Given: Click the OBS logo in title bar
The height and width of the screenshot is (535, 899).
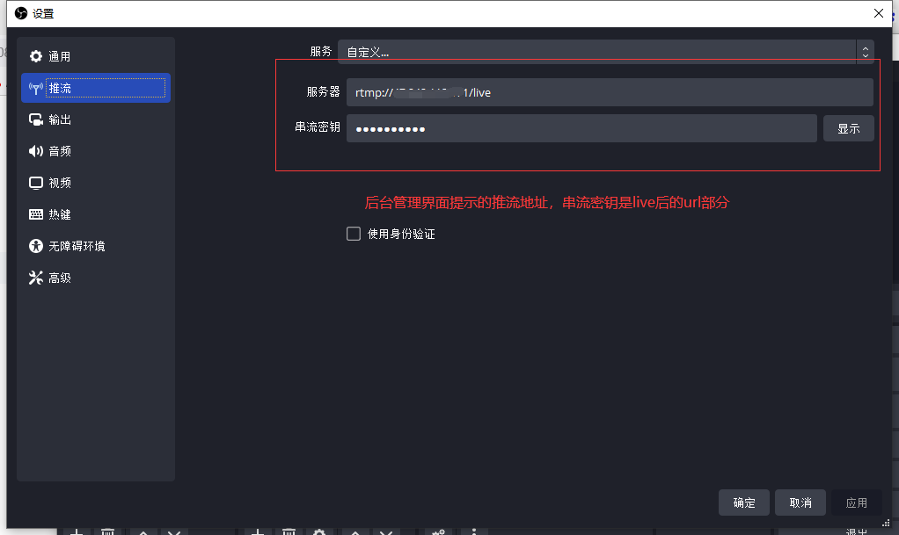Looking at the screenshot, I should [21, 13].
